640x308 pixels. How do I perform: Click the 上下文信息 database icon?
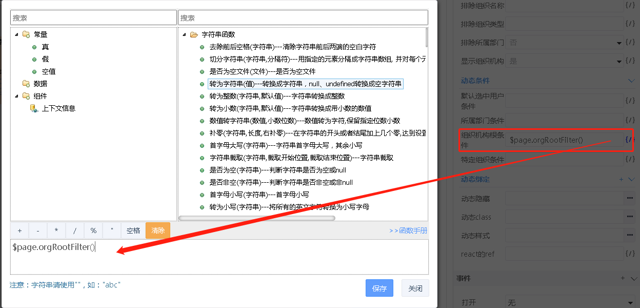pos(34,108)
